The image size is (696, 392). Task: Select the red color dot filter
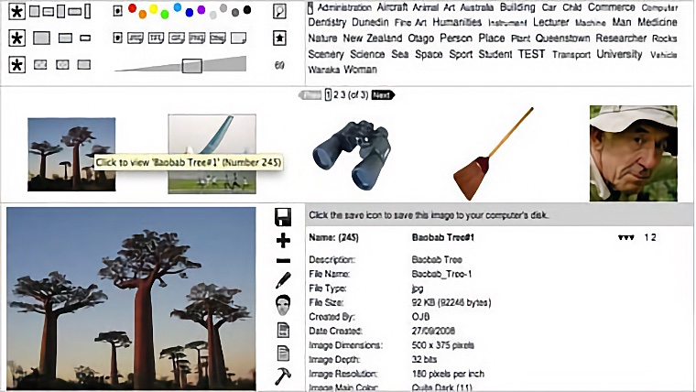point(133,10)
